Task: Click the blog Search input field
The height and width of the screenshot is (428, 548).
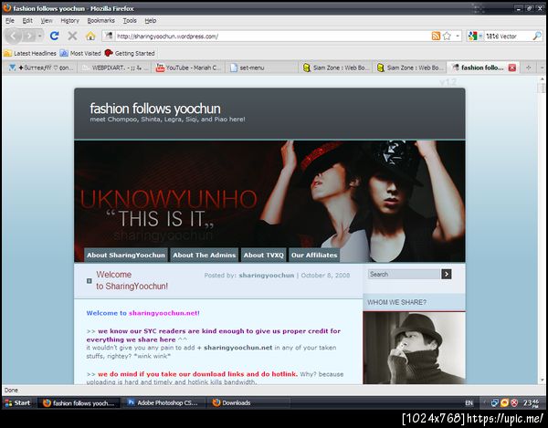Action: pyautogui.click(x=404, y=275)
